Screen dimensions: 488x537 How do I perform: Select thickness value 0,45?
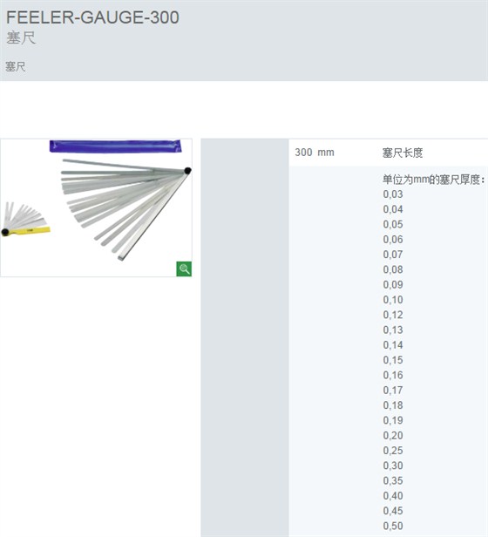(x=393, y=511)
